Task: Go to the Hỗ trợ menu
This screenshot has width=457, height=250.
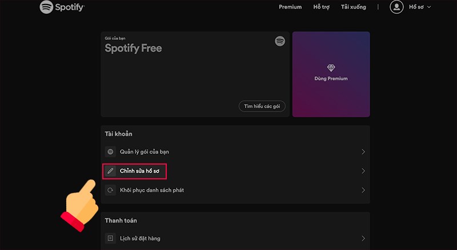Action: coord(323,7)
